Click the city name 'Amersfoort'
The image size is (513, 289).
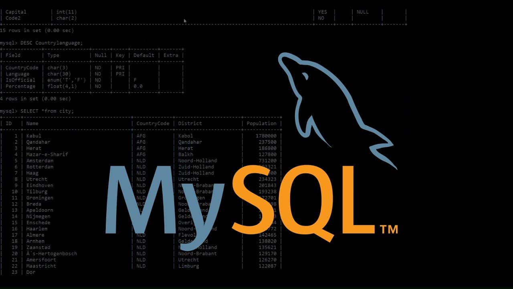click(x=41, y=260)
